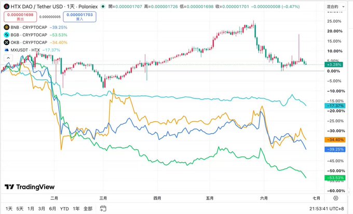Screen dimensions: 353x214
Task: Click the red 賣出 sell price button
Action: pos(20,17)
